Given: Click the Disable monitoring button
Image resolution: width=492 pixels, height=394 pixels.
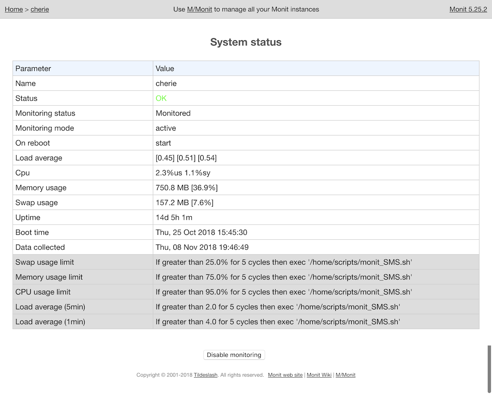Looking at the screenshot, I should tap(234, 355).
